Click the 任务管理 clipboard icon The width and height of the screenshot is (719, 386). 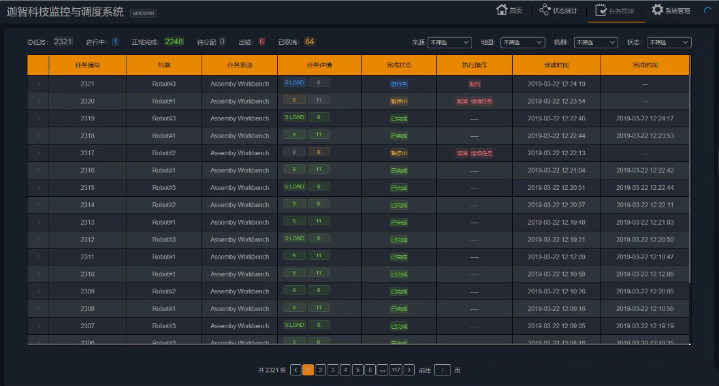click(x=601, y=10)
